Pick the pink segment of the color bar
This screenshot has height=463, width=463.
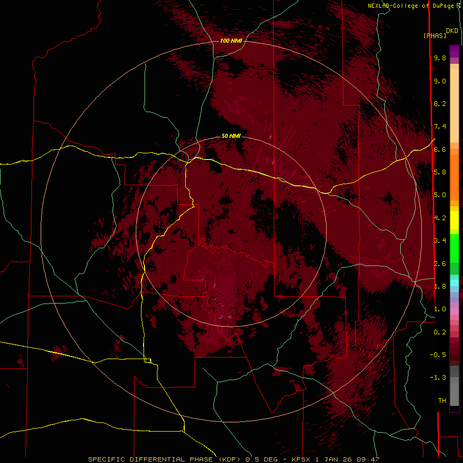pos(454,312)
